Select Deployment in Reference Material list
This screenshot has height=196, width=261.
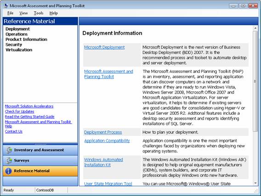[x=17, y=29]
